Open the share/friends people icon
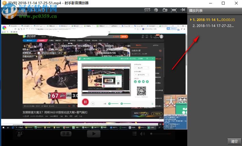The image size is (242, 146). [20, 134]
